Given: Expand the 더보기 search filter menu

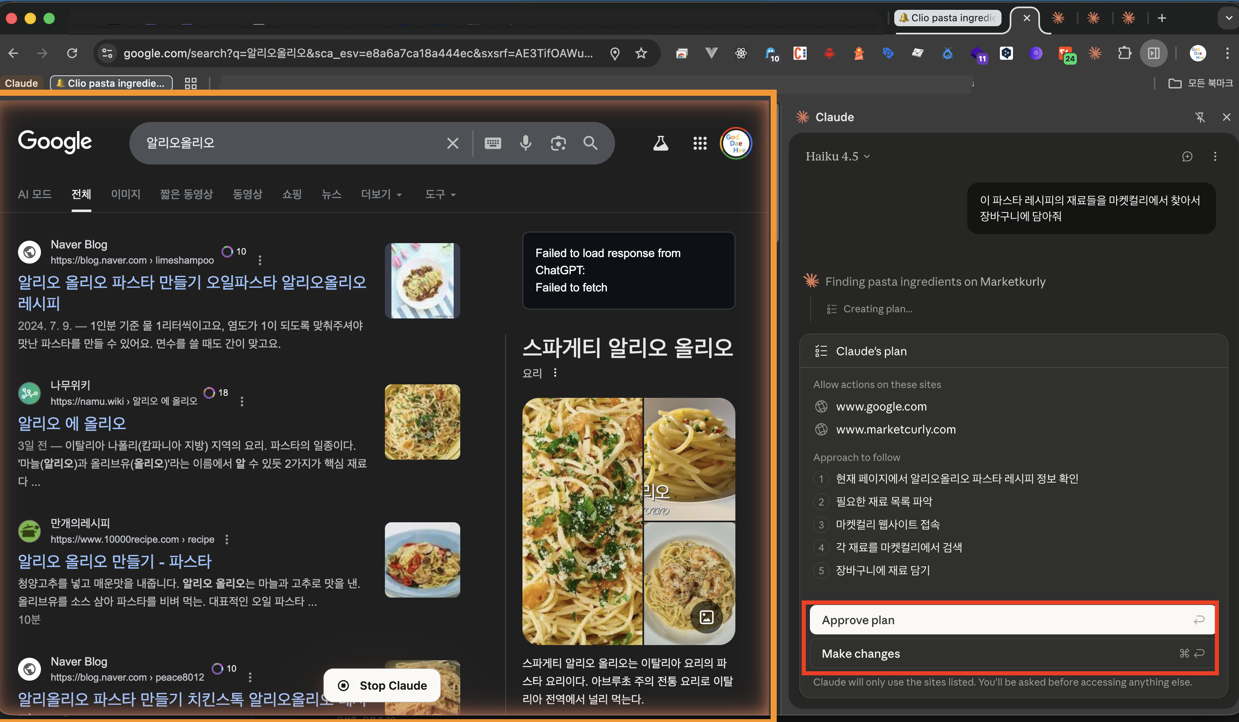Looking at the screenshot, I should 381,194.
